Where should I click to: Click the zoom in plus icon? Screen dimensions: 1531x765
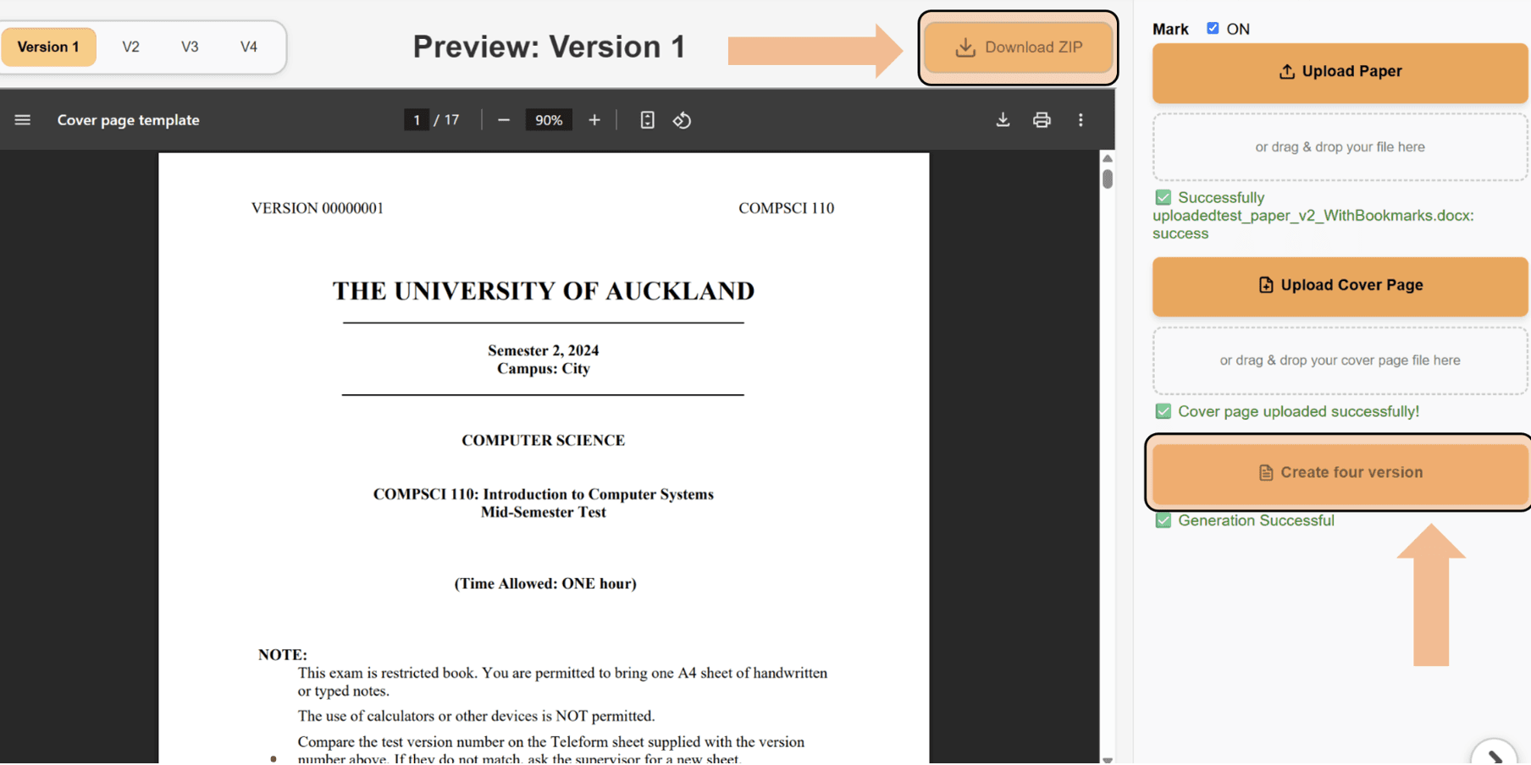pyautogui.click(x=594, y=120)
